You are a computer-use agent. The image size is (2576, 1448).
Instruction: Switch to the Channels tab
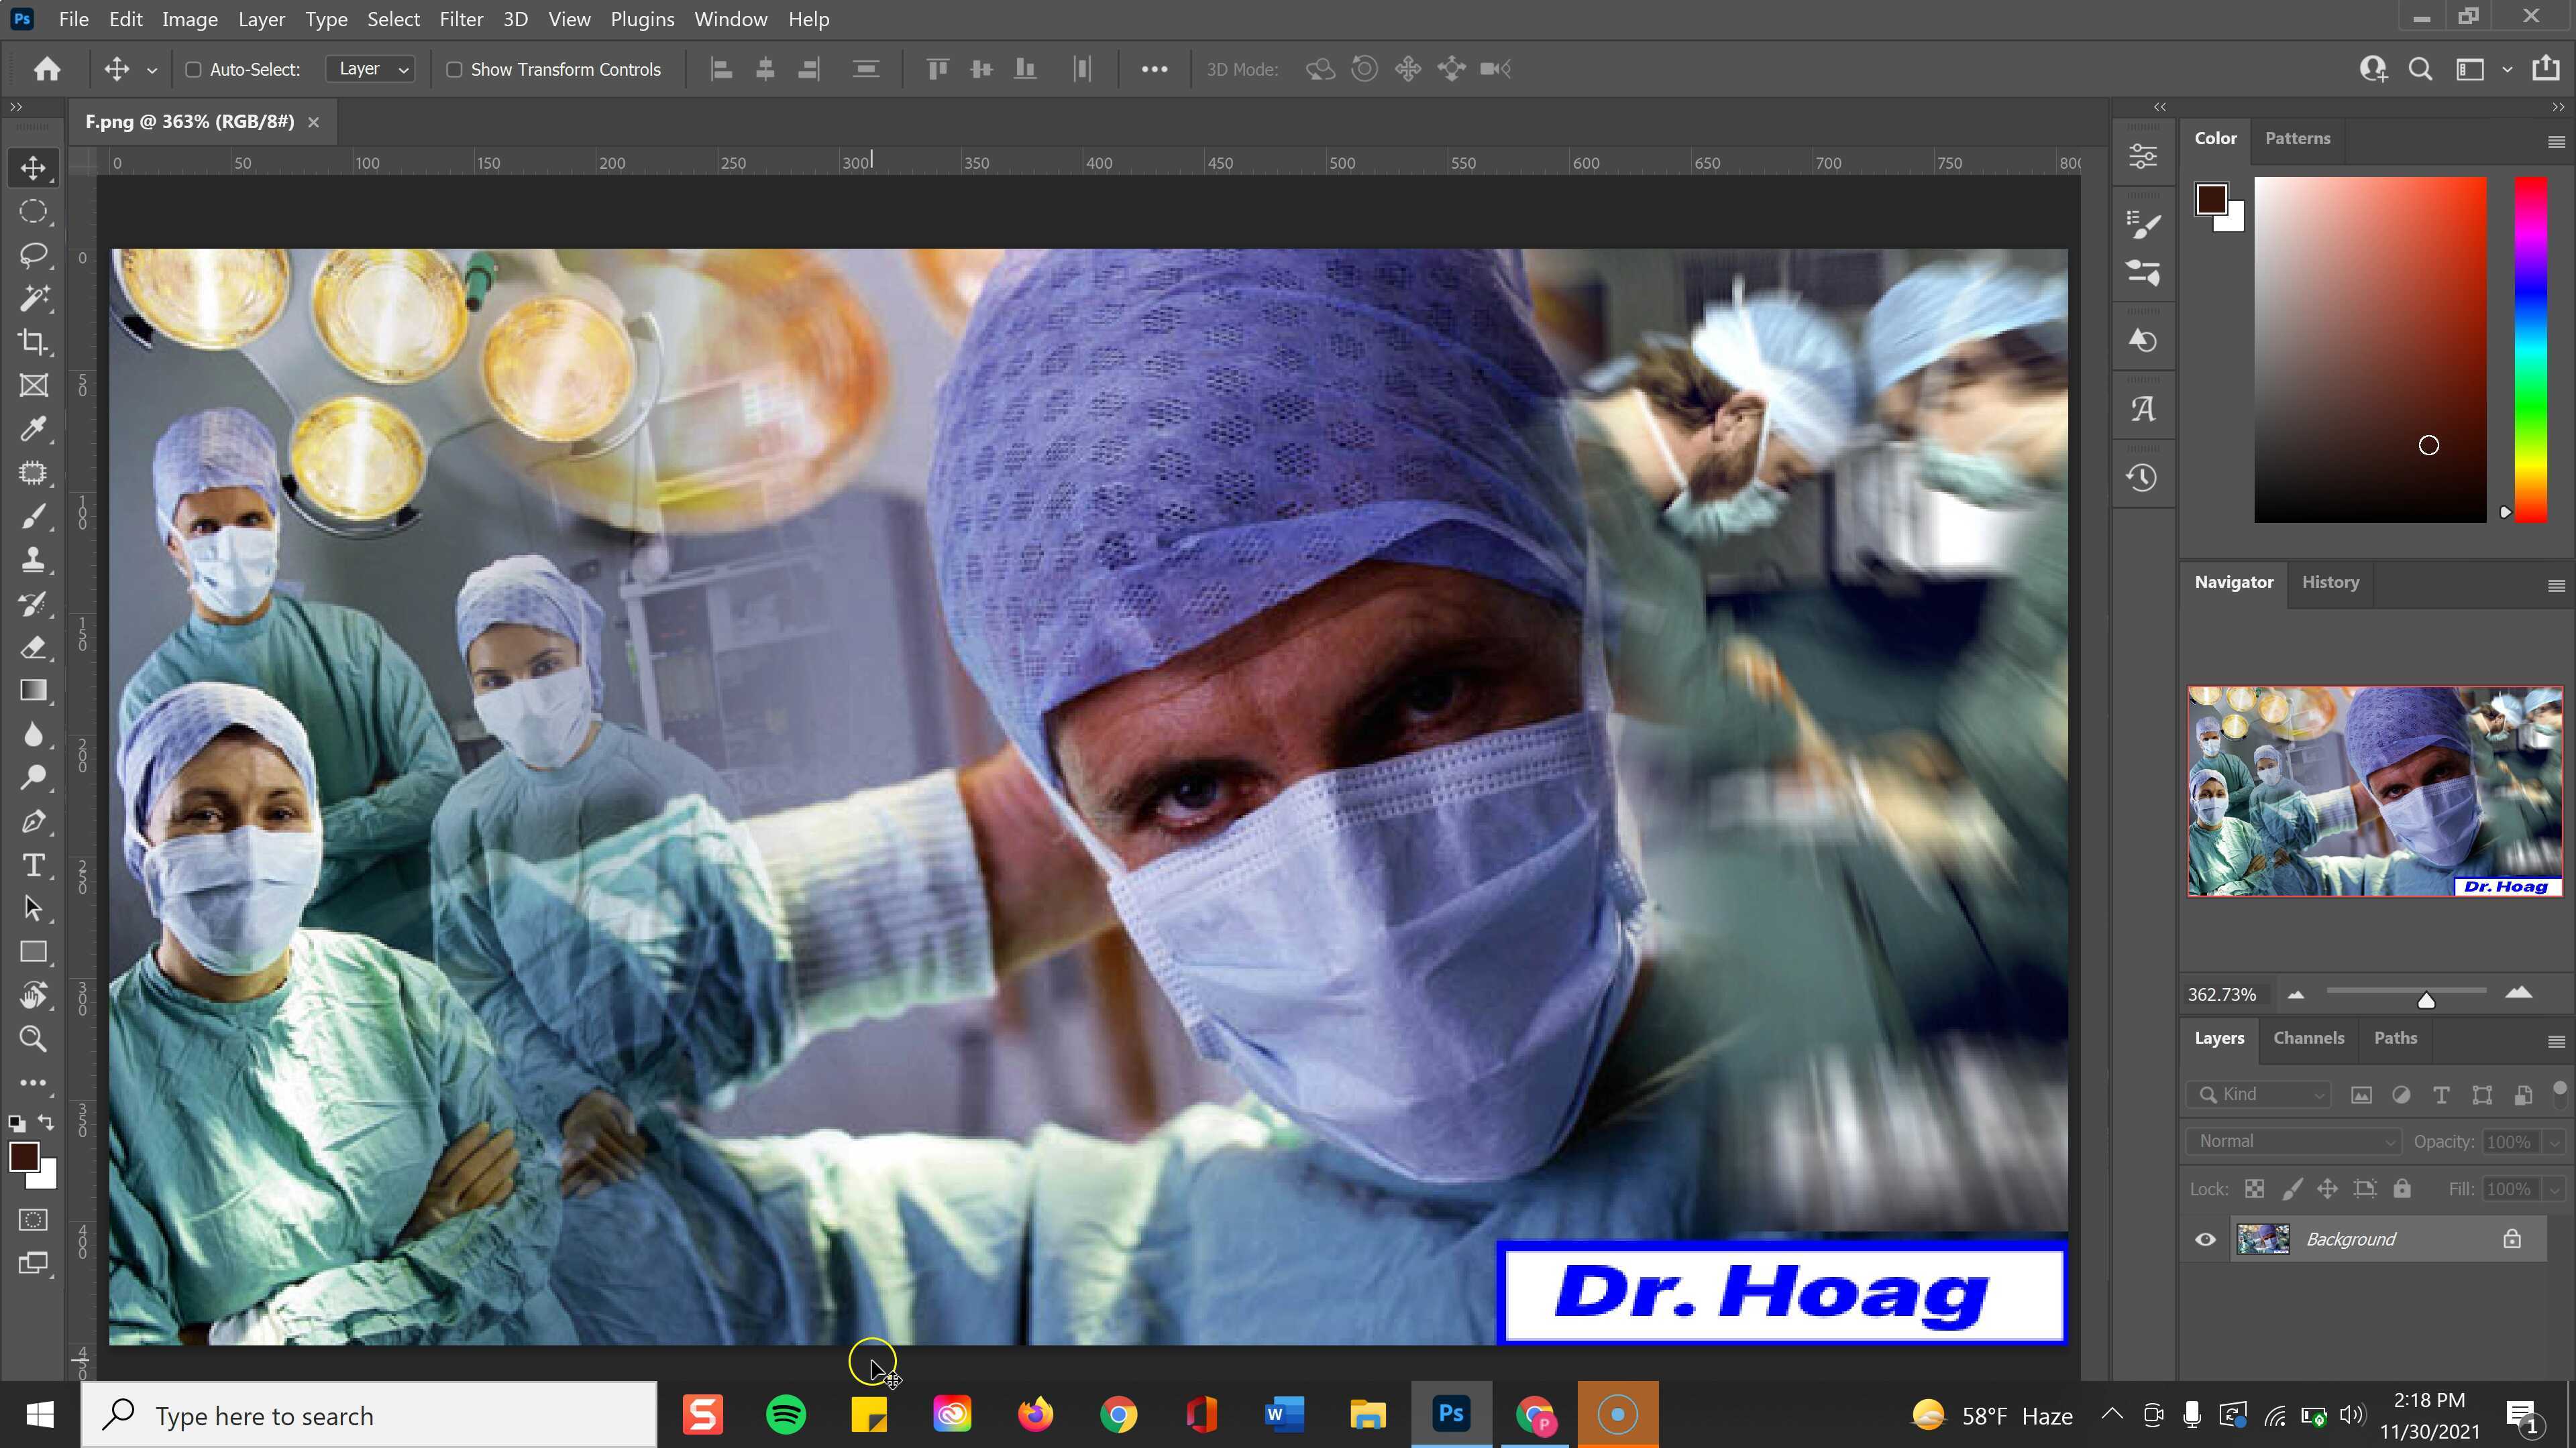(x=2309, y=1038)
